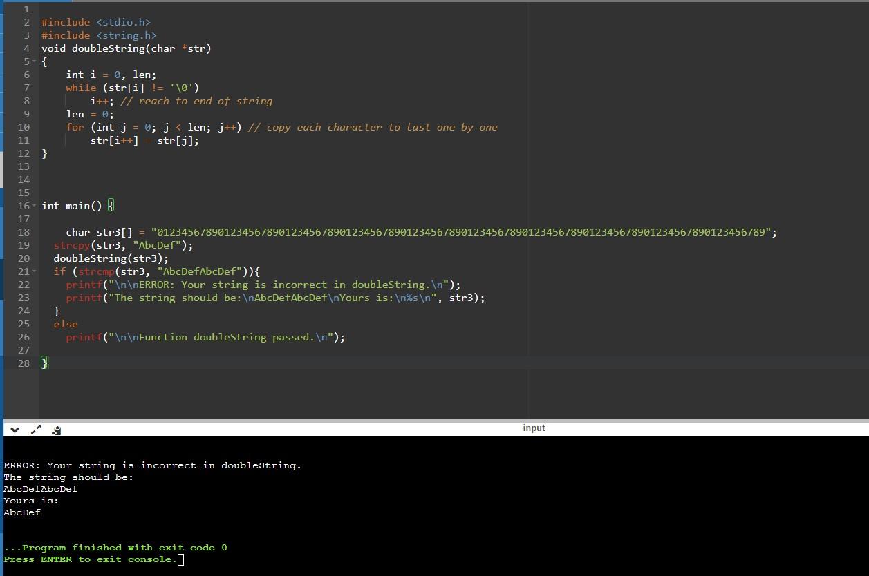The image size is (869, 576).
Task: Click the AbcDef output line in the console
Action: point(21,512)
